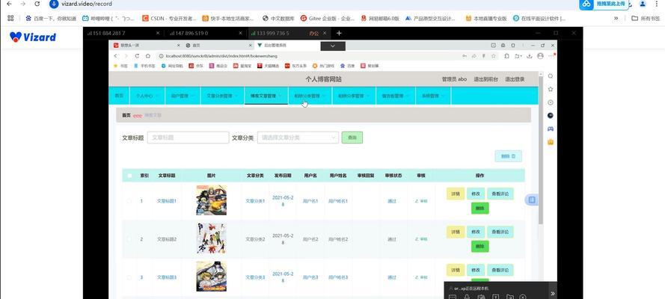
Task: Click 修改 button for row 1
Action: 476,194
